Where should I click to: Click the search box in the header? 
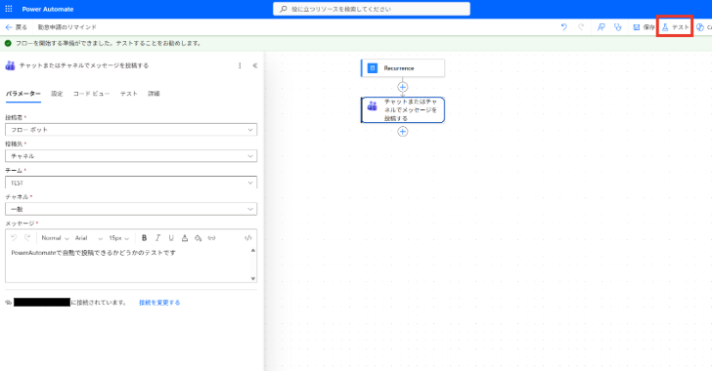372,9
